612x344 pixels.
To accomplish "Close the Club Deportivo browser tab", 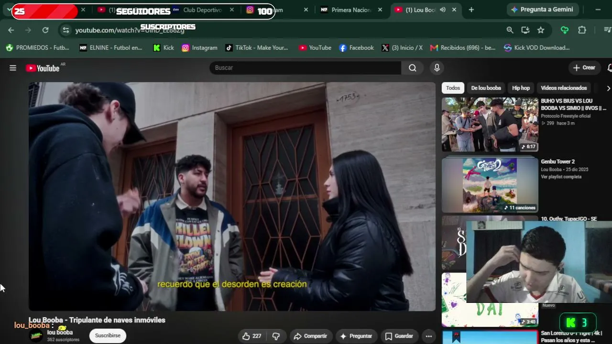I will 232,10.
